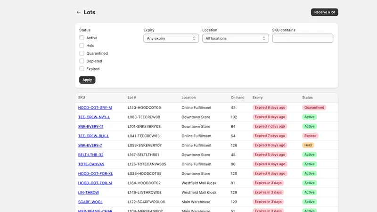The height and width of the screenshot is (212, 377).
Task: Click Main Warehouse in SCARF-WOOL row
Action: (x=196, y=202)
